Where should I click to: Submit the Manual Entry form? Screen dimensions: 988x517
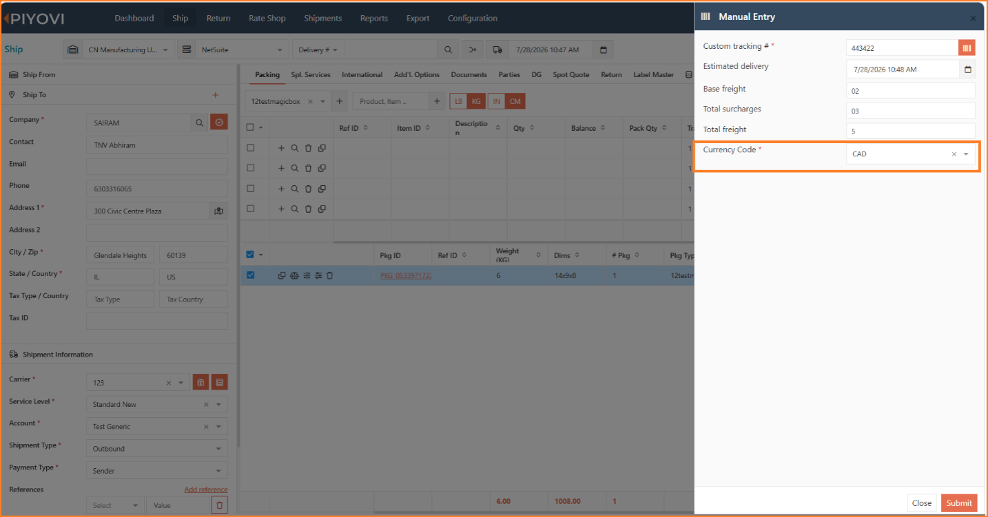pos(959,503)
